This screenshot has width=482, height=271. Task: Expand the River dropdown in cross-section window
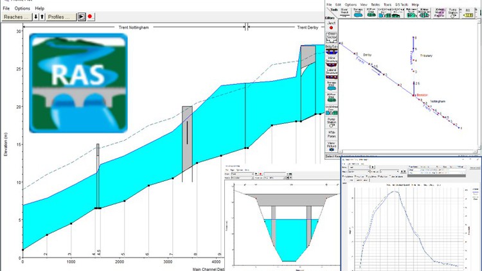point(253,173)
